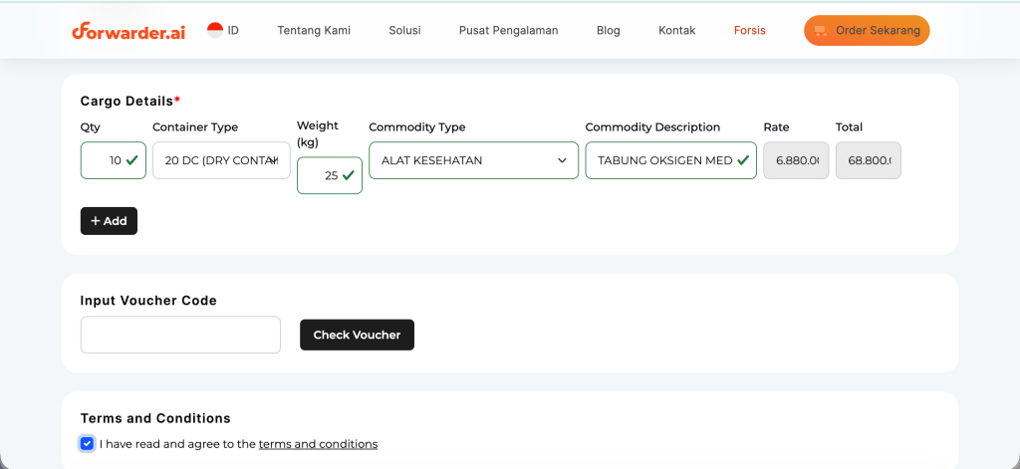
Task: Open the Container Type dropdown
Action: click(x=221, y=160)
